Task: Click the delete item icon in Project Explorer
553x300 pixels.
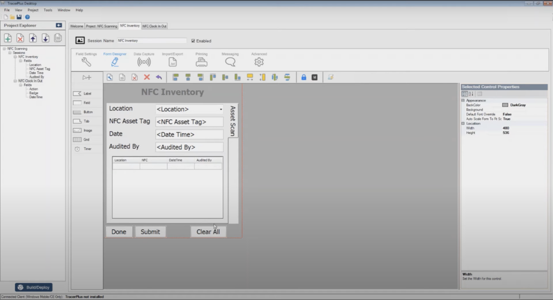Action: pos(20,38)
